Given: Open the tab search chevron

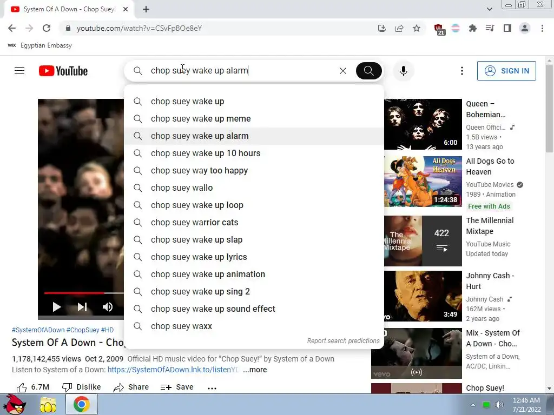Looking at the screenshot, I should (x=489, y=9).
